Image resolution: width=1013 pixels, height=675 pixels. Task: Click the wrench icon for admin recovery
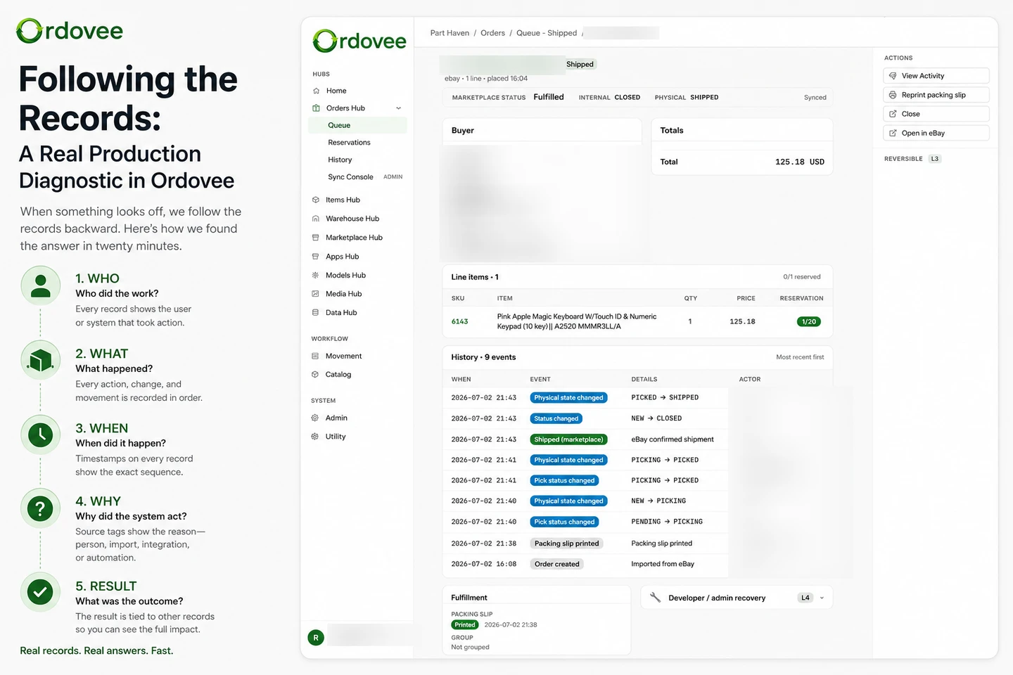(x=655, y=598)
